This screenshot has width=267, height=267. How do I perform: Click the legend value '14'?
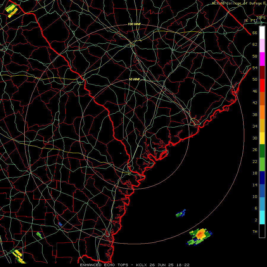[255, 185]
